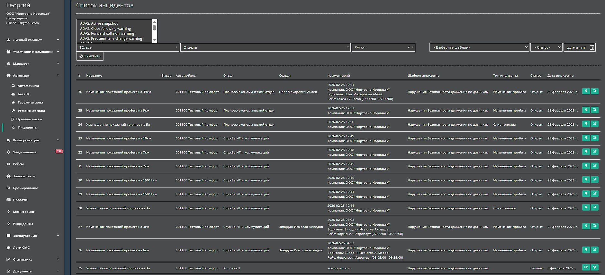Click the calendar icon in the date field
605x275 pixels.
point(591,47)
